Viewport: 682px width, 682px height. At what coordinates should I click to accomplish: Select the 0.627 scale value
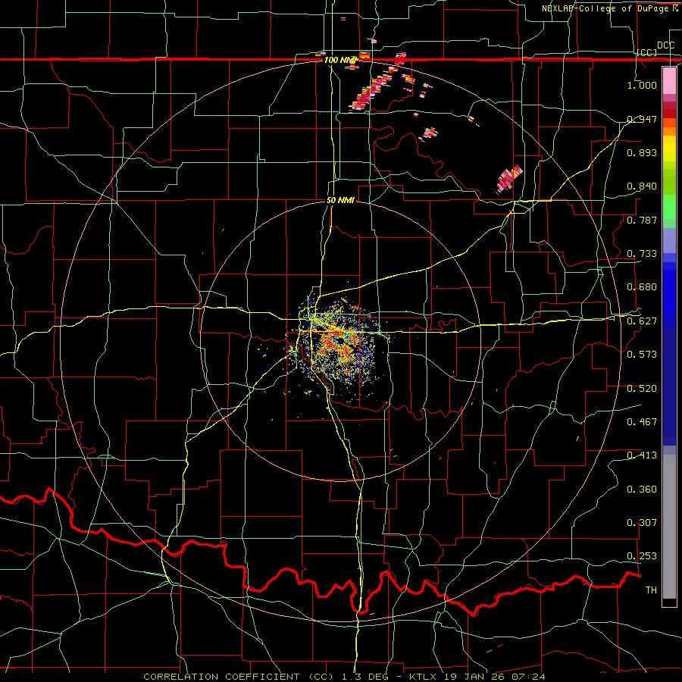click(642, 321)
